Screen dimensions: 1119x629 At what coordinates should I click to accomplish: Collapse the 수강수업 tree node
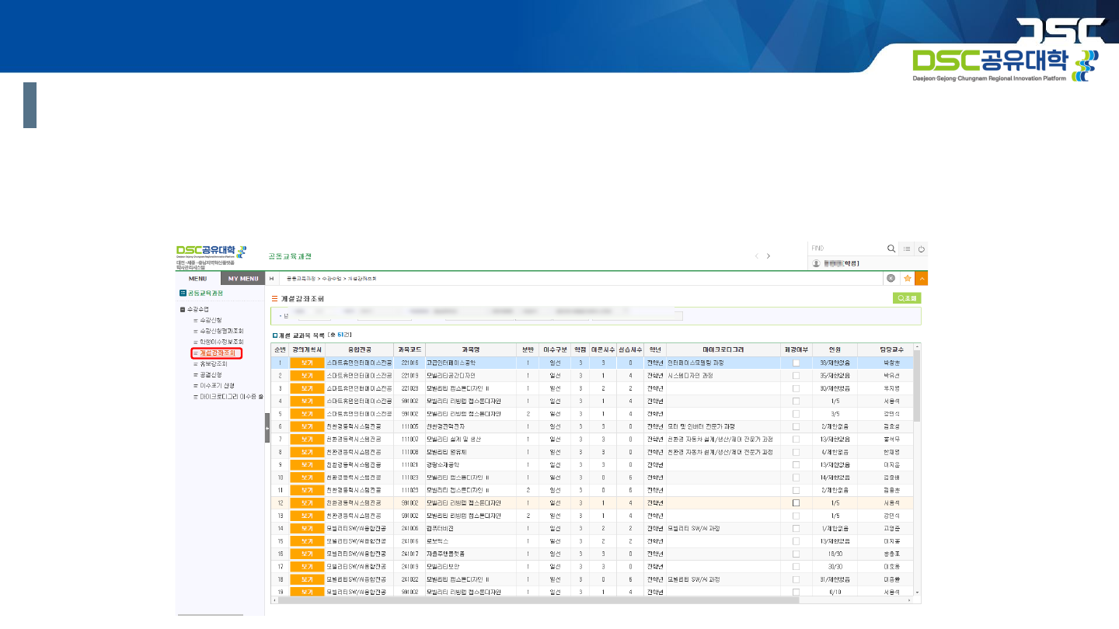(183, 309)
